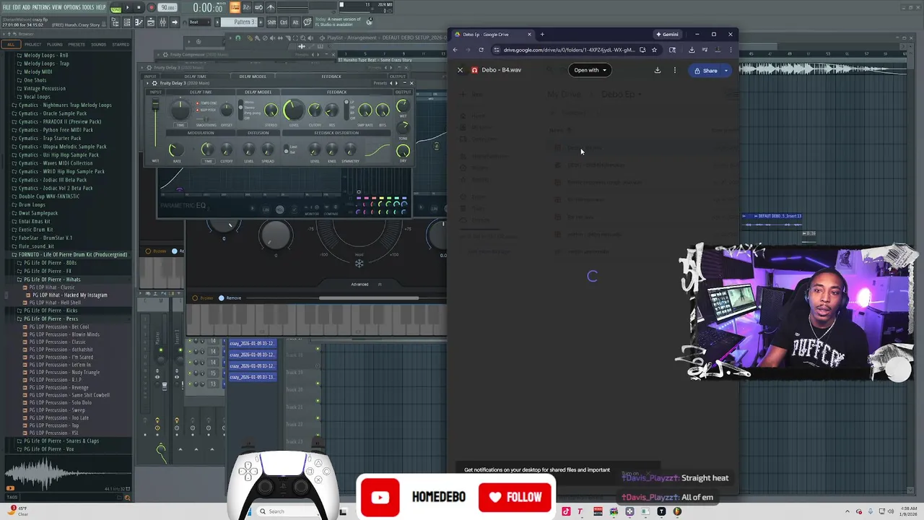Expand PG Life Of Pierre - Kicks folder
Screen dimensions: 924x520
coord(51,311)
